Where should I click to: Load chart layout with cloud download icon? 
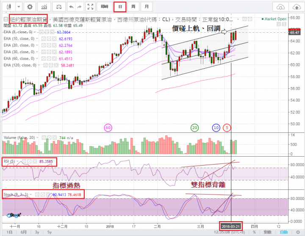click(x=280, y=7)
